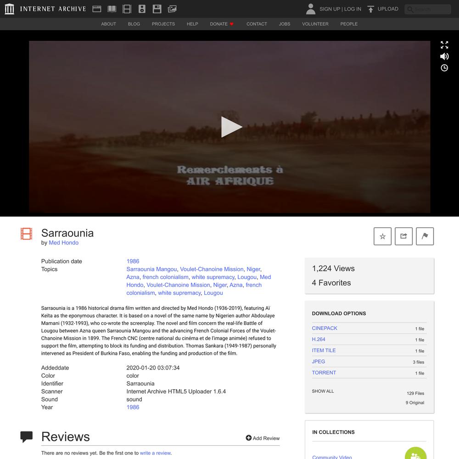Share this item using the share button
459x459 pixels.
(403, 236)
